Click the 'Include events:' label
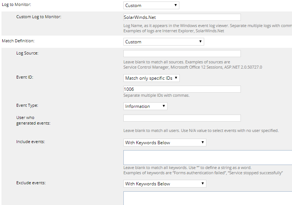Image resolution: width=292 pixels, height=205 pixels. pos(30,142)
